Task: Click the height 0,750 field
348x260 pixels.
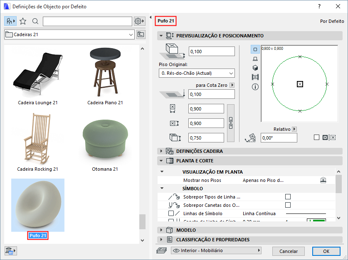Action: click(x=206, y=138)
